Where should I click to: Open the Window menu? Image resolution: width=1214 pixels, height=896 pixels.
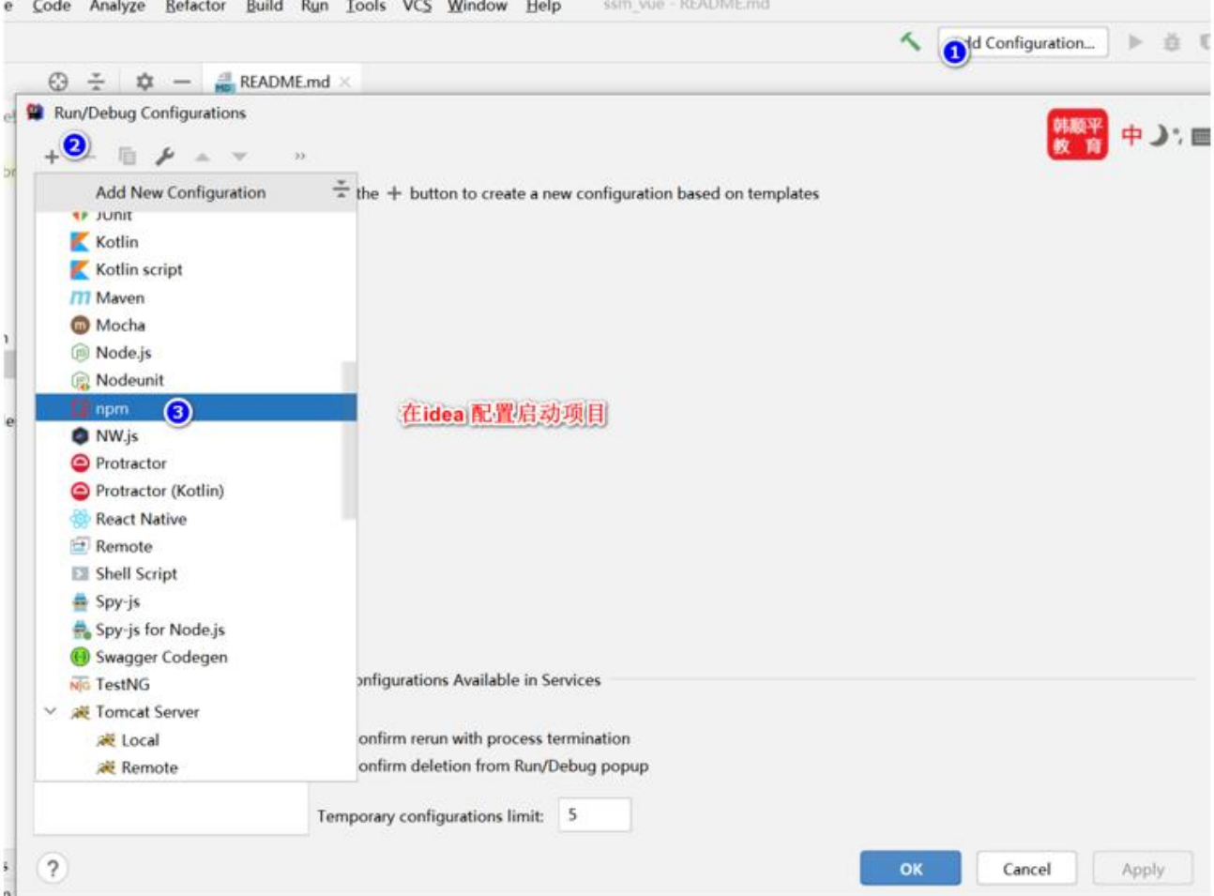pos(477,6)
